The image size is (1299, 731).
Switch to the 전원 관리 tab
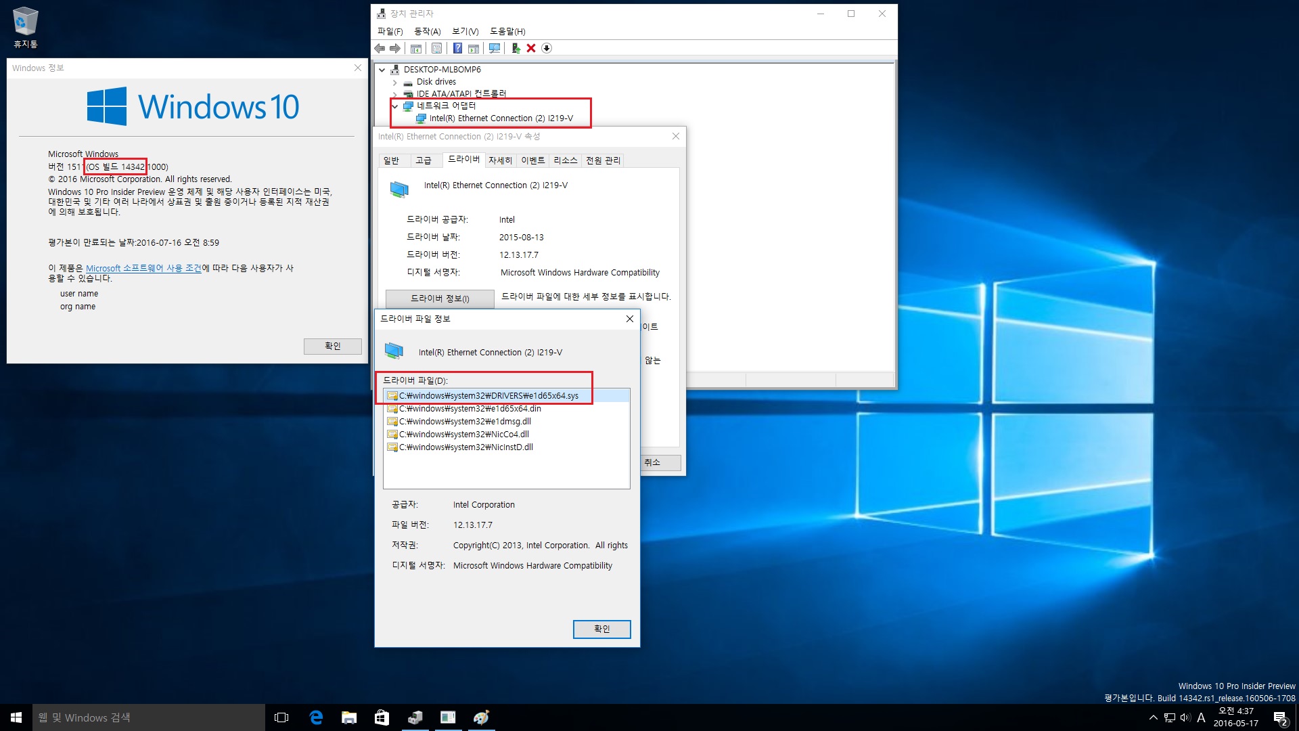[x=603, y=160]
